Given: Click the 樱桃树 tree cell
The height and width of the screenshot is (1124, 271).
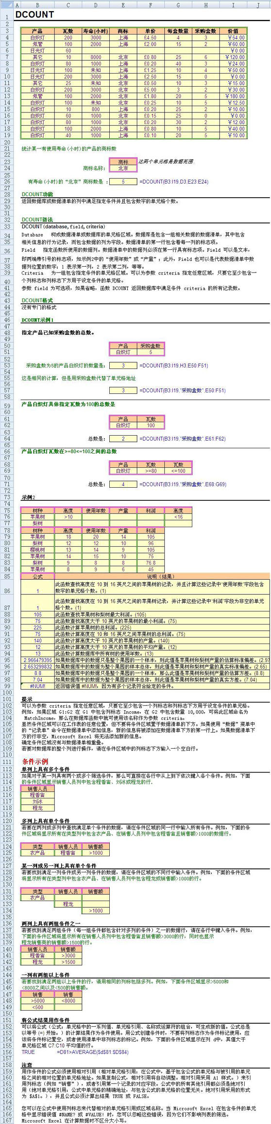Looking at the screenshot, I should click(37, 550).
